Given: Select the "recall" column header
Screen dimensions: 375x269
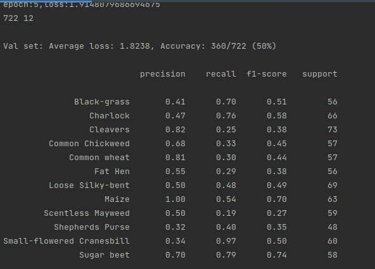Looking at the screenshot, I should pos(221,74).
